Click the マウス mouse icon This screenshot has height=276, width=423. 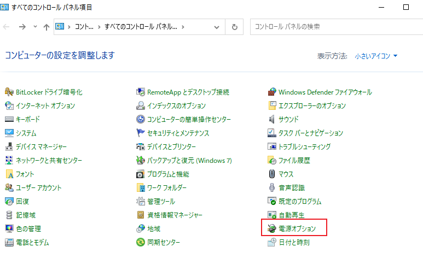(272, 174)
